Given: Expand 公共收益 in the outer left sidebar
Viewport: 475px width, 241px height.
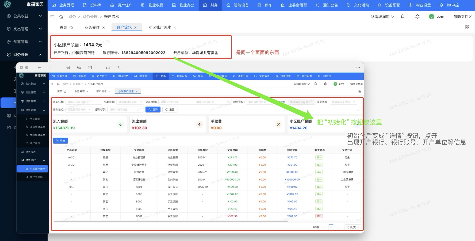Looking at the screenshot, I should (24, 16).
